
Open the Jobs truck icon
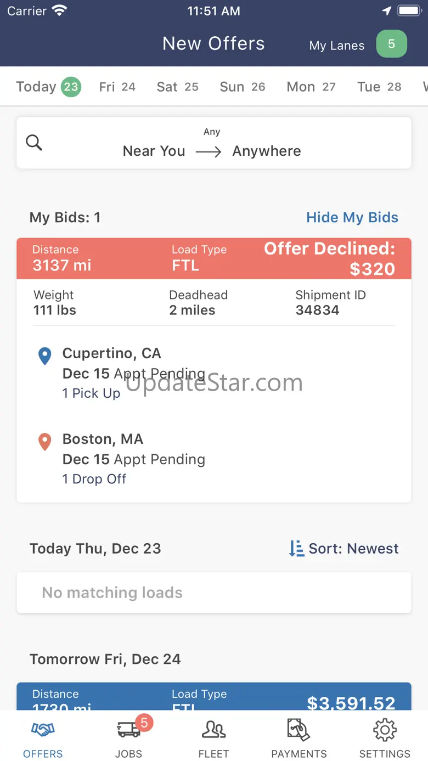click(128, 730)
